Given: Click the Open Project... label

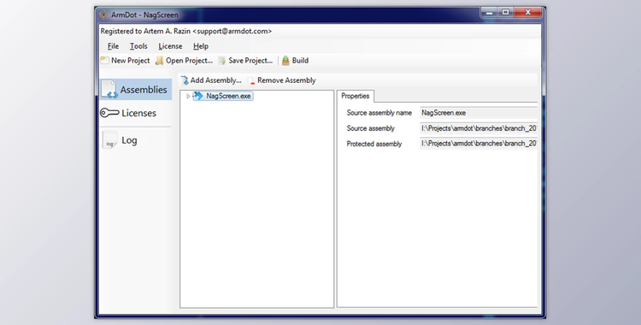Looking at the screenshot, I should 189,61.
